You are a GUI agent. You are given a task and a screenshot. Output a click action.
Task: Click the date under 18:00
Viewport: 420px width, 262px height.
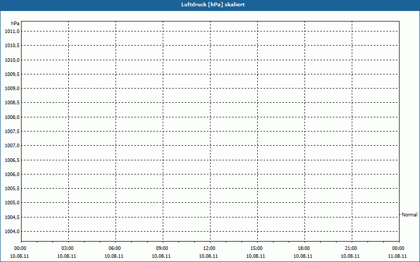coord(303,256)
